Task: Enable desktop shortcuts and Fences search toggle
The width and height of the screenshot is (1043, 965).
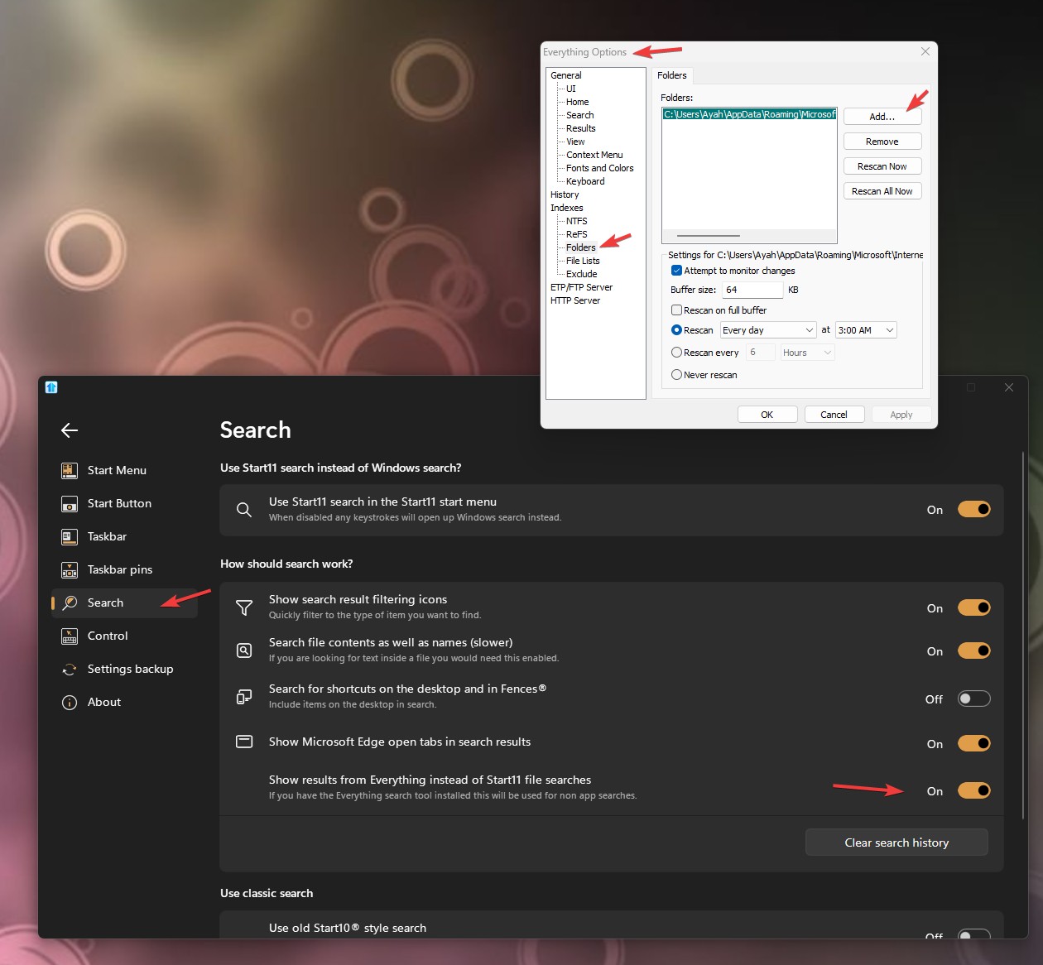Action: [x=973, y=699]
